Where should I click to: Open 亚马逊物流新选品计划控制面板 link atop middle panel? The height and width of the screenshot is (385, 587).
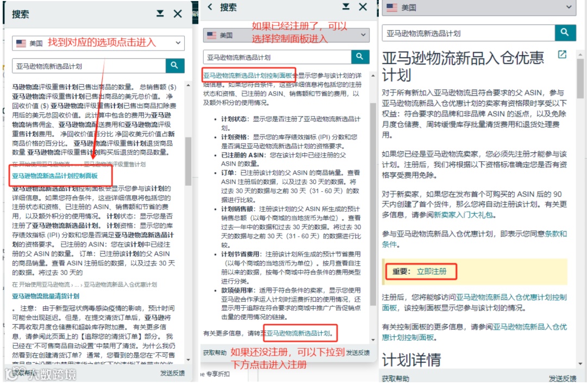click(247, 75)
